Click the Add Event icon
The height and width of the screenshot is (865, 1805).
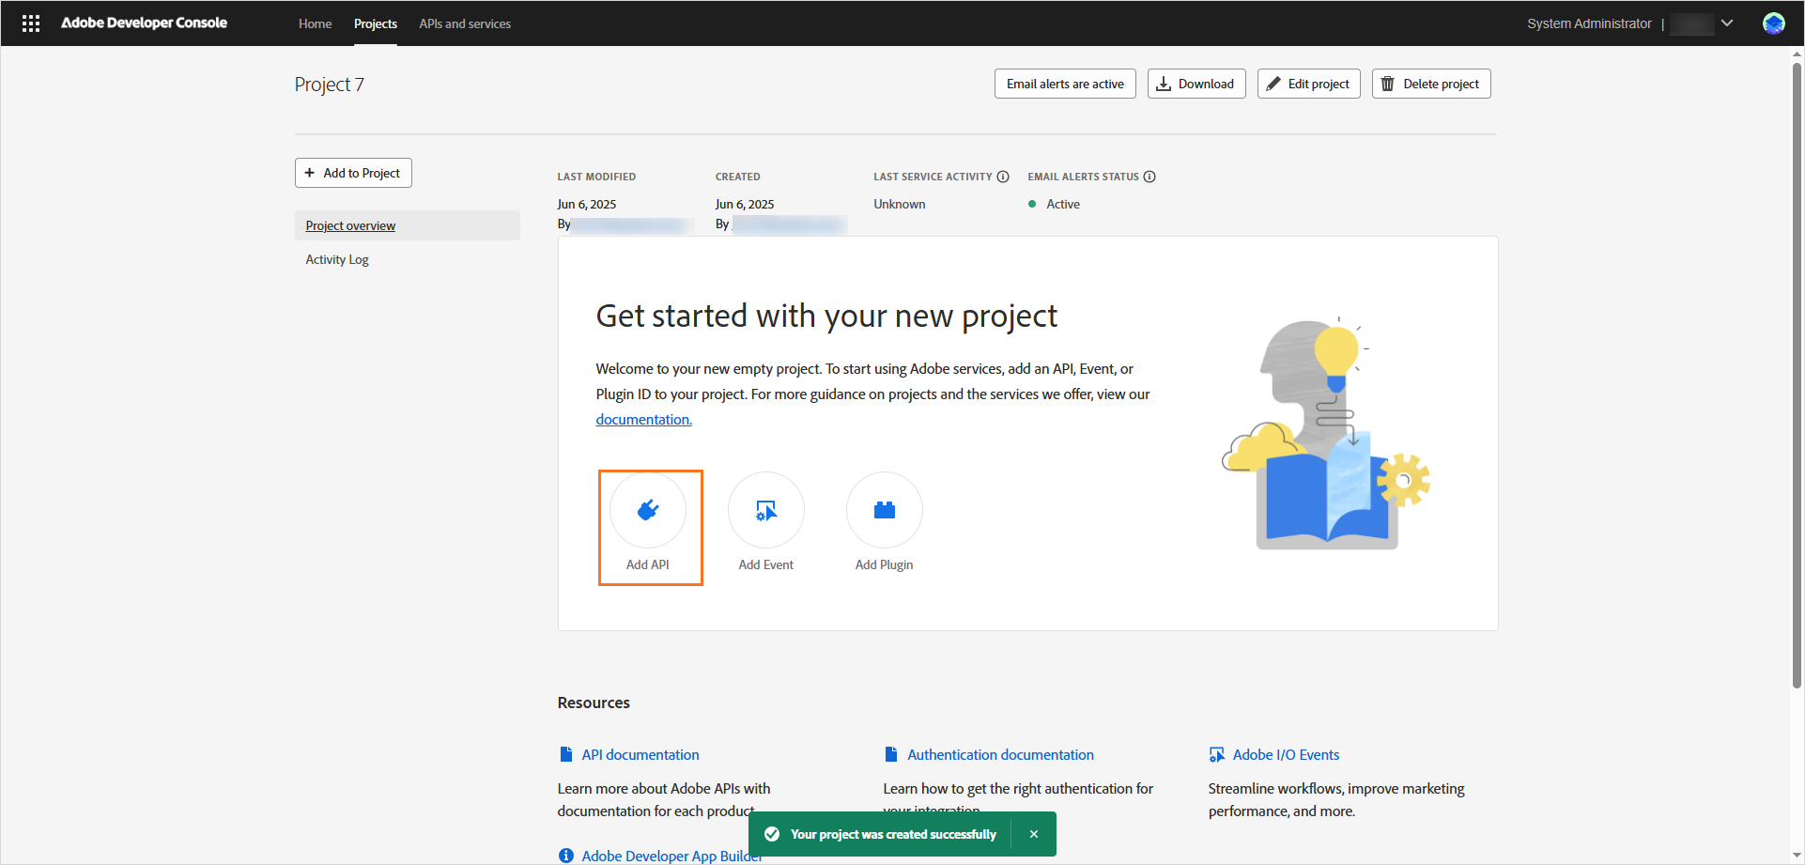pyautogui.click(x=766, y=510)
